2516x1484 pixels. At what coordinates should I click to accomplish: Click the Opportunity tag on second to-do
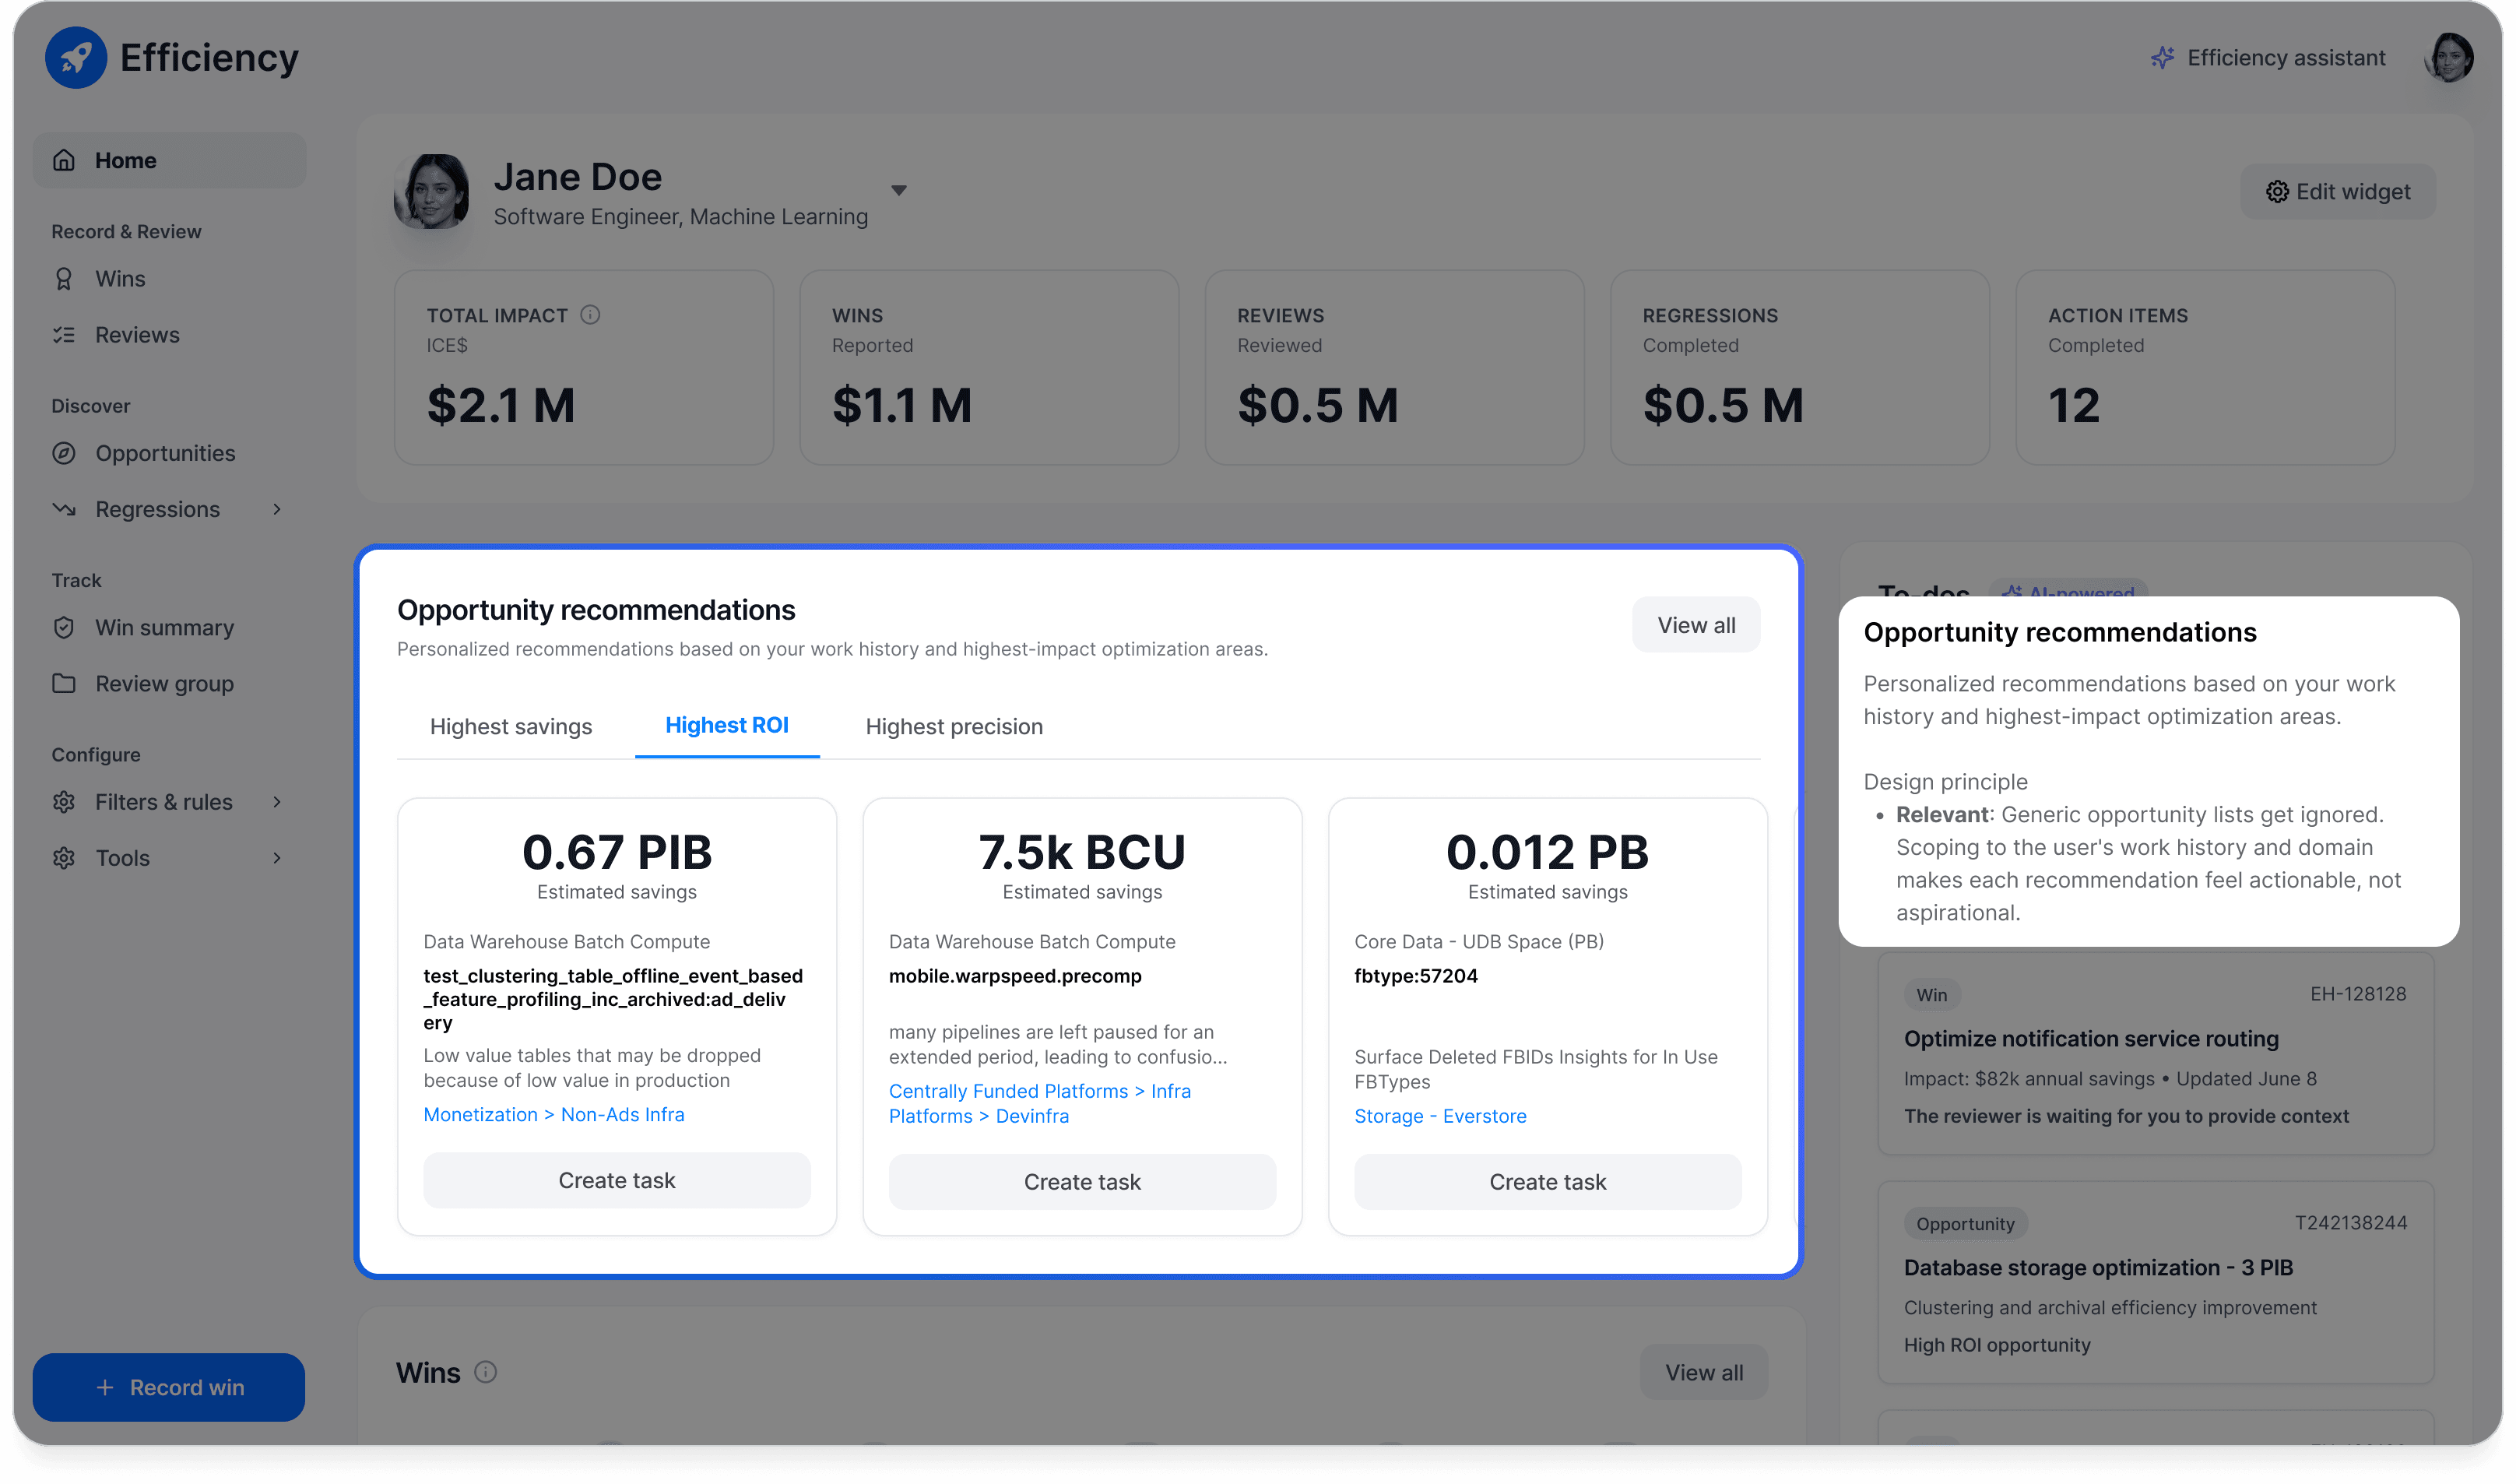(x=1965, y=1224)
